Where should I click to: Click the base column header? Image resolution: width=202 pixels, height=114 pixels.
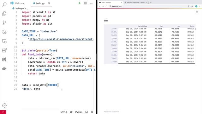[192, 26]
